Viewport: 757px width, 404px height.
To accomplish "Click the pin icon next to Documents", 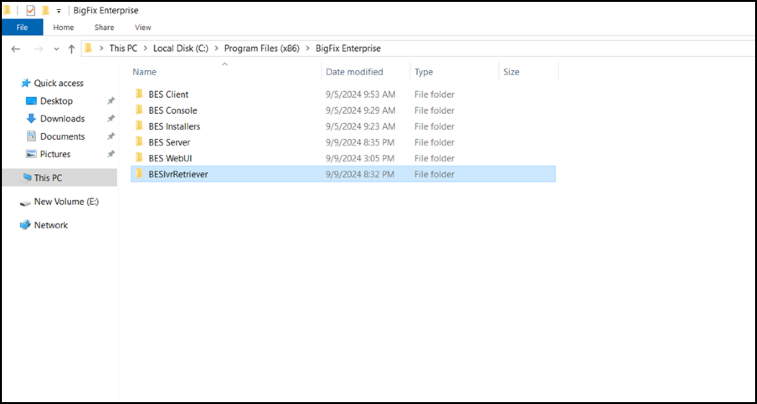I will [111, 136].
